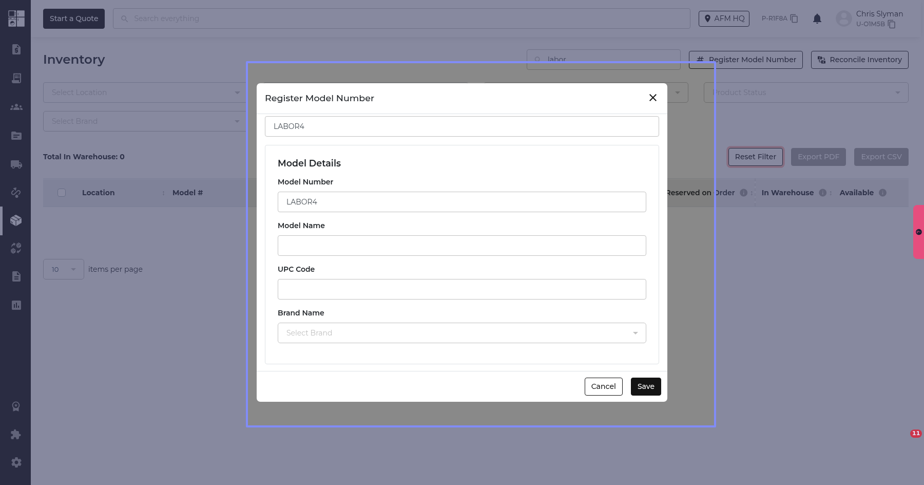This screenshot has height=485, width=924.
Task: Tick the select-all checkbox beside Location
Action: (x=62, y=193)
